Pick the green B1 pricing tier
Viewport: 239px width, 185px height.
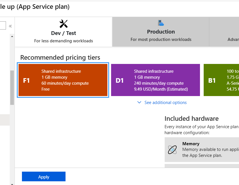pyautogui.click(x=221, y=80)
